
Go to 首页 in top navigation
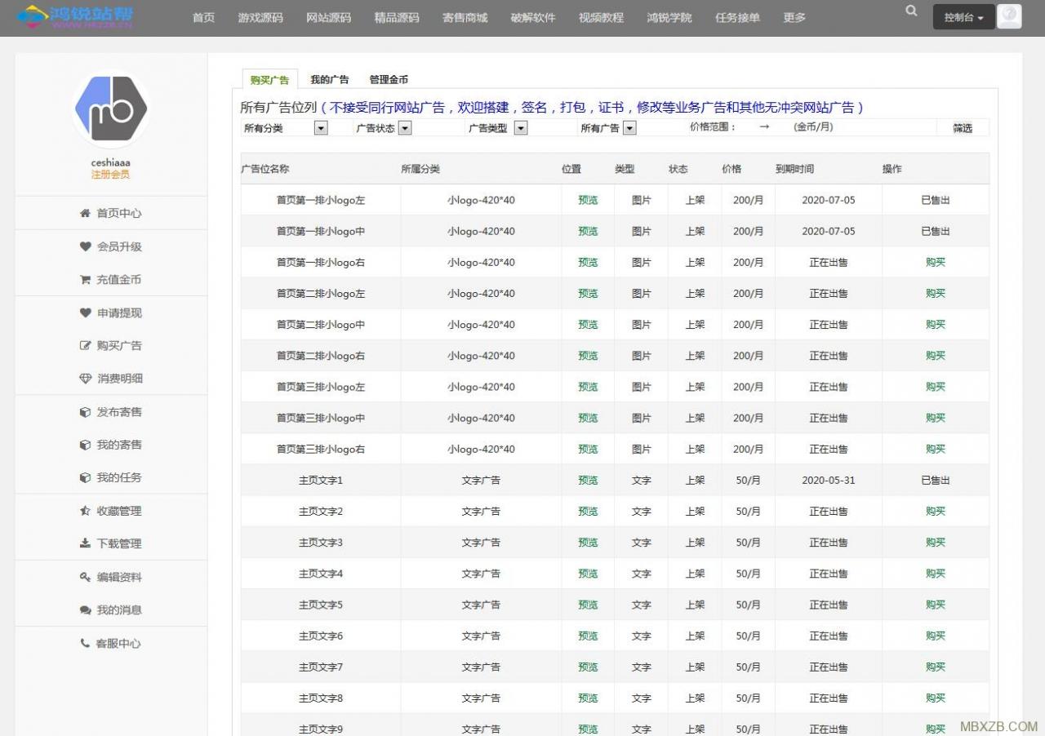(203, 17)
